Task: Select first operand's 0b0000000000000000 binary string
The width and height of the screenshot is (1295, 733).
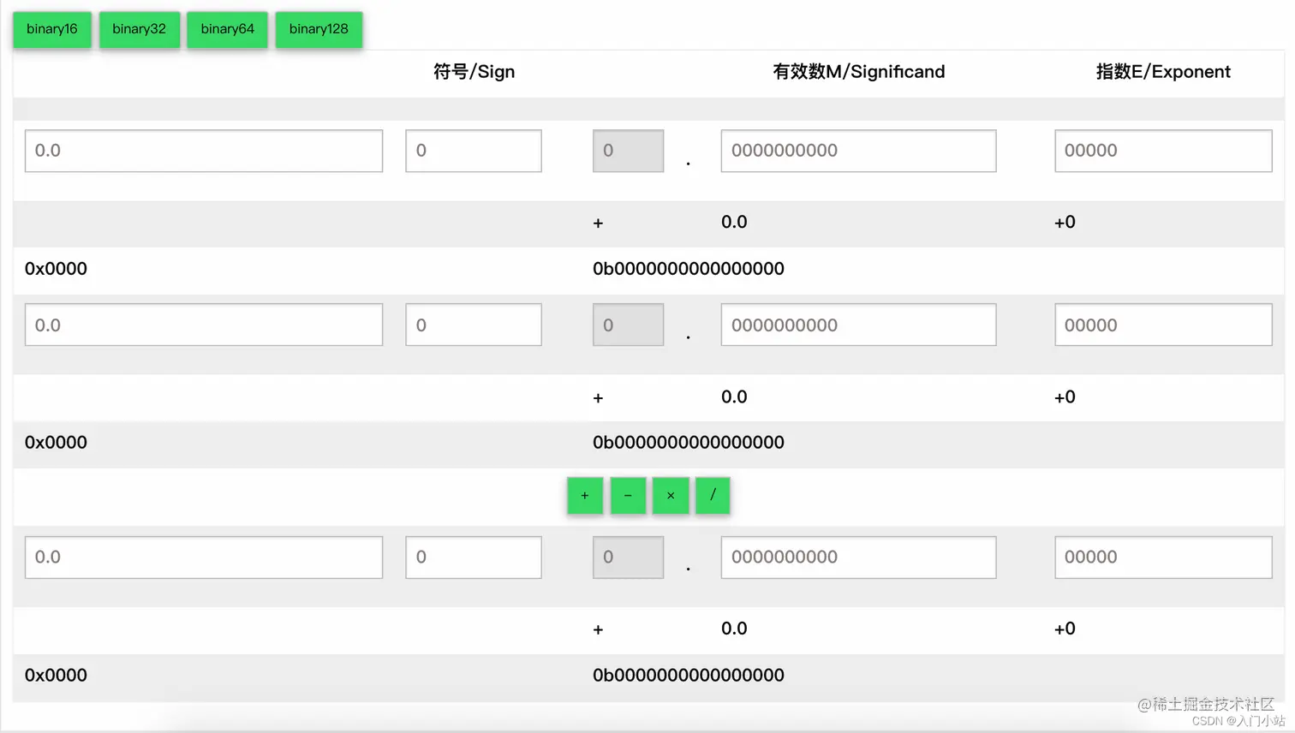Action: (x=689, y=269)
